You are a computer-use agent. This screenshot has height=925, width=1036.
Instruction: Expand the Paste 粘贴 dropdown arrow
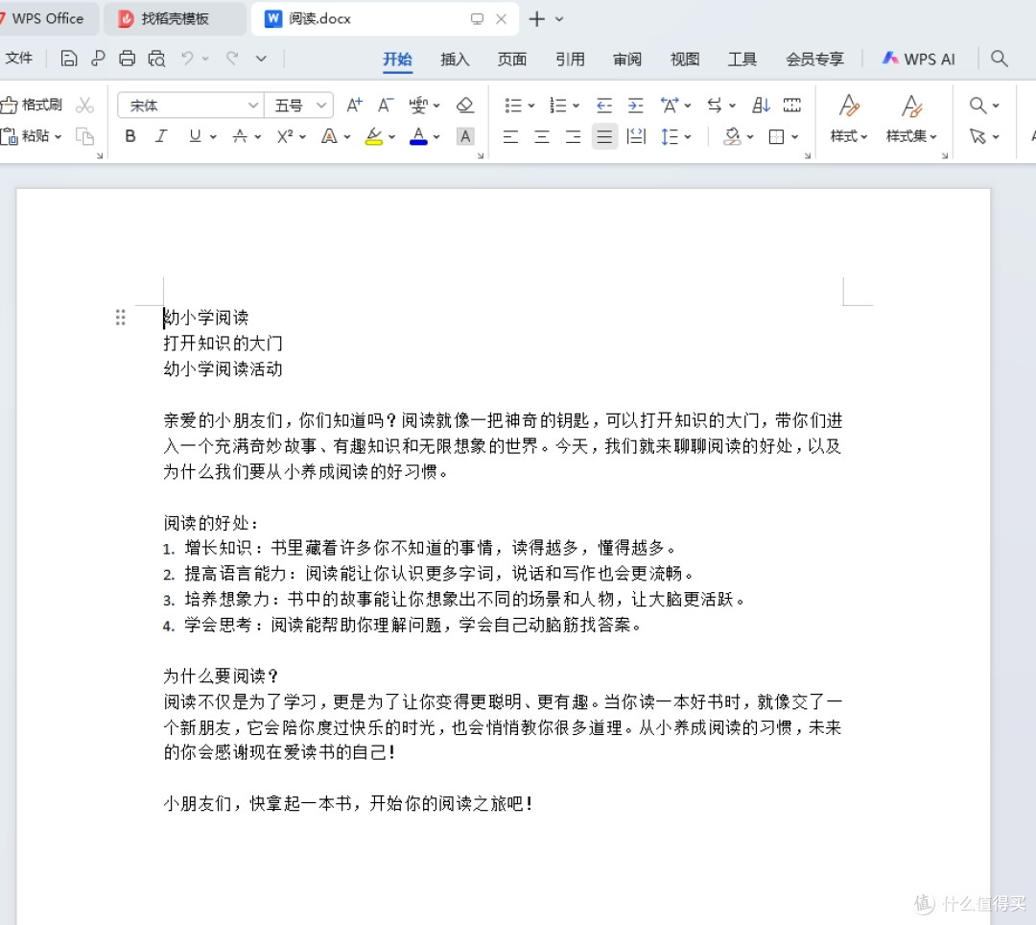(59, 137)
